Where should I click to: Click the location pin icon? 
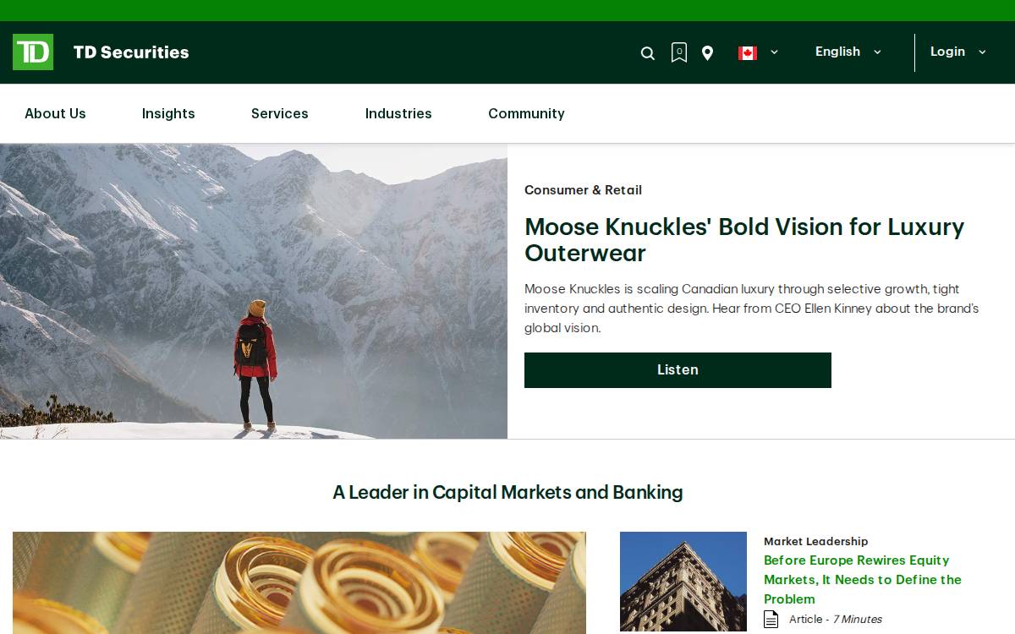point(707,53)
